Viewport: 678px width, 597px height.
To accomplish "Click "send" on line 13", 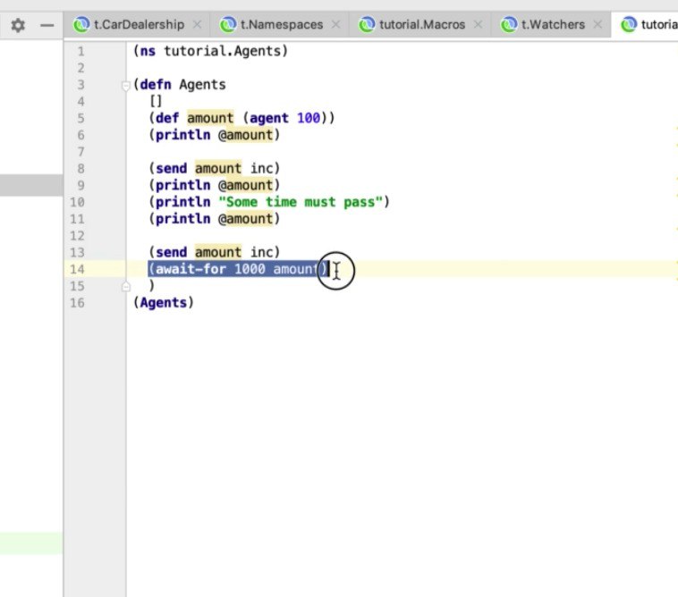I will click(x=171, y=252).
